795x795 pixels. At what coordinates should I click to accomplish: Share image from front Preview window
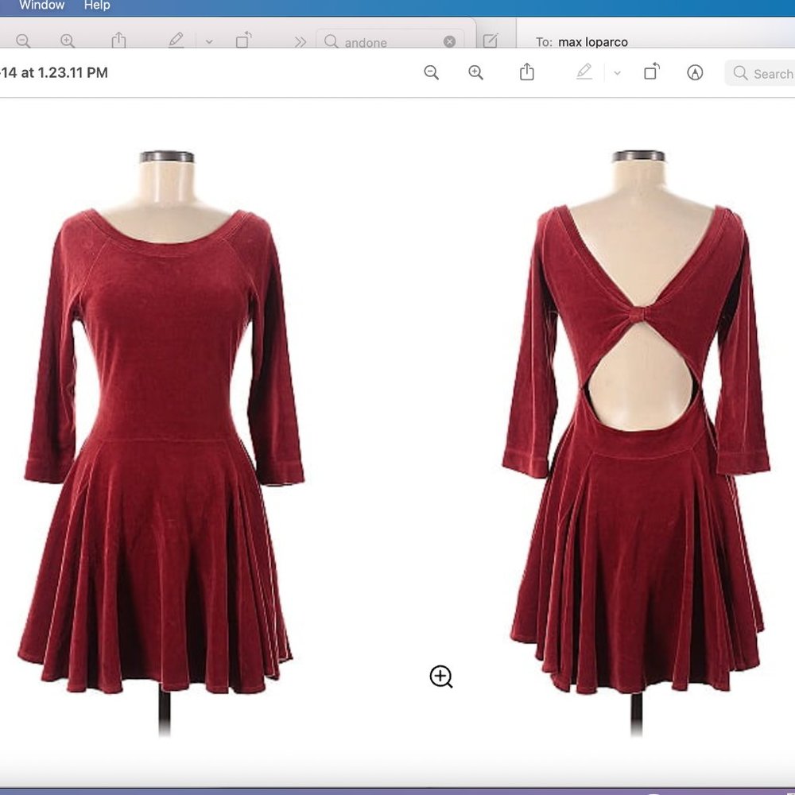coord(527,72)
